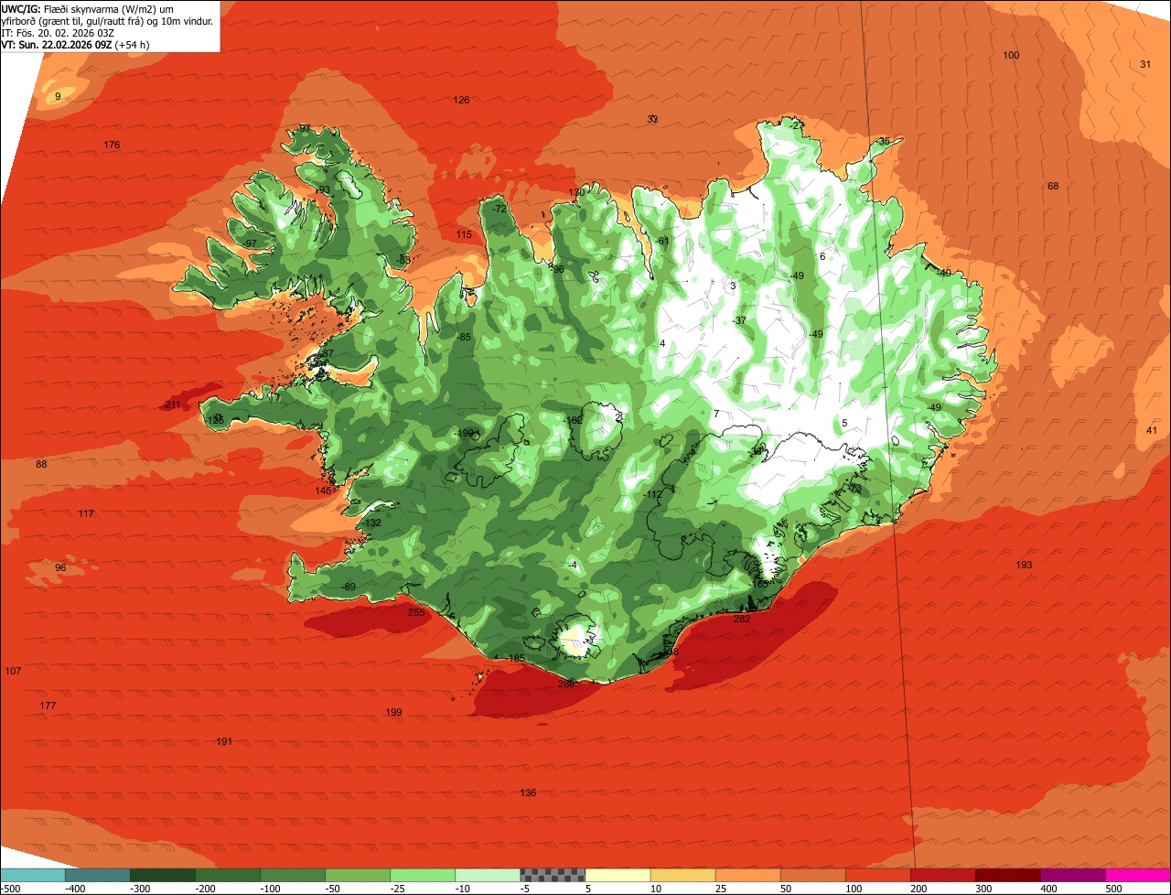Click the darkest green -300 to -200 legend swatch

pyautogui.click(x=162, y=875)
